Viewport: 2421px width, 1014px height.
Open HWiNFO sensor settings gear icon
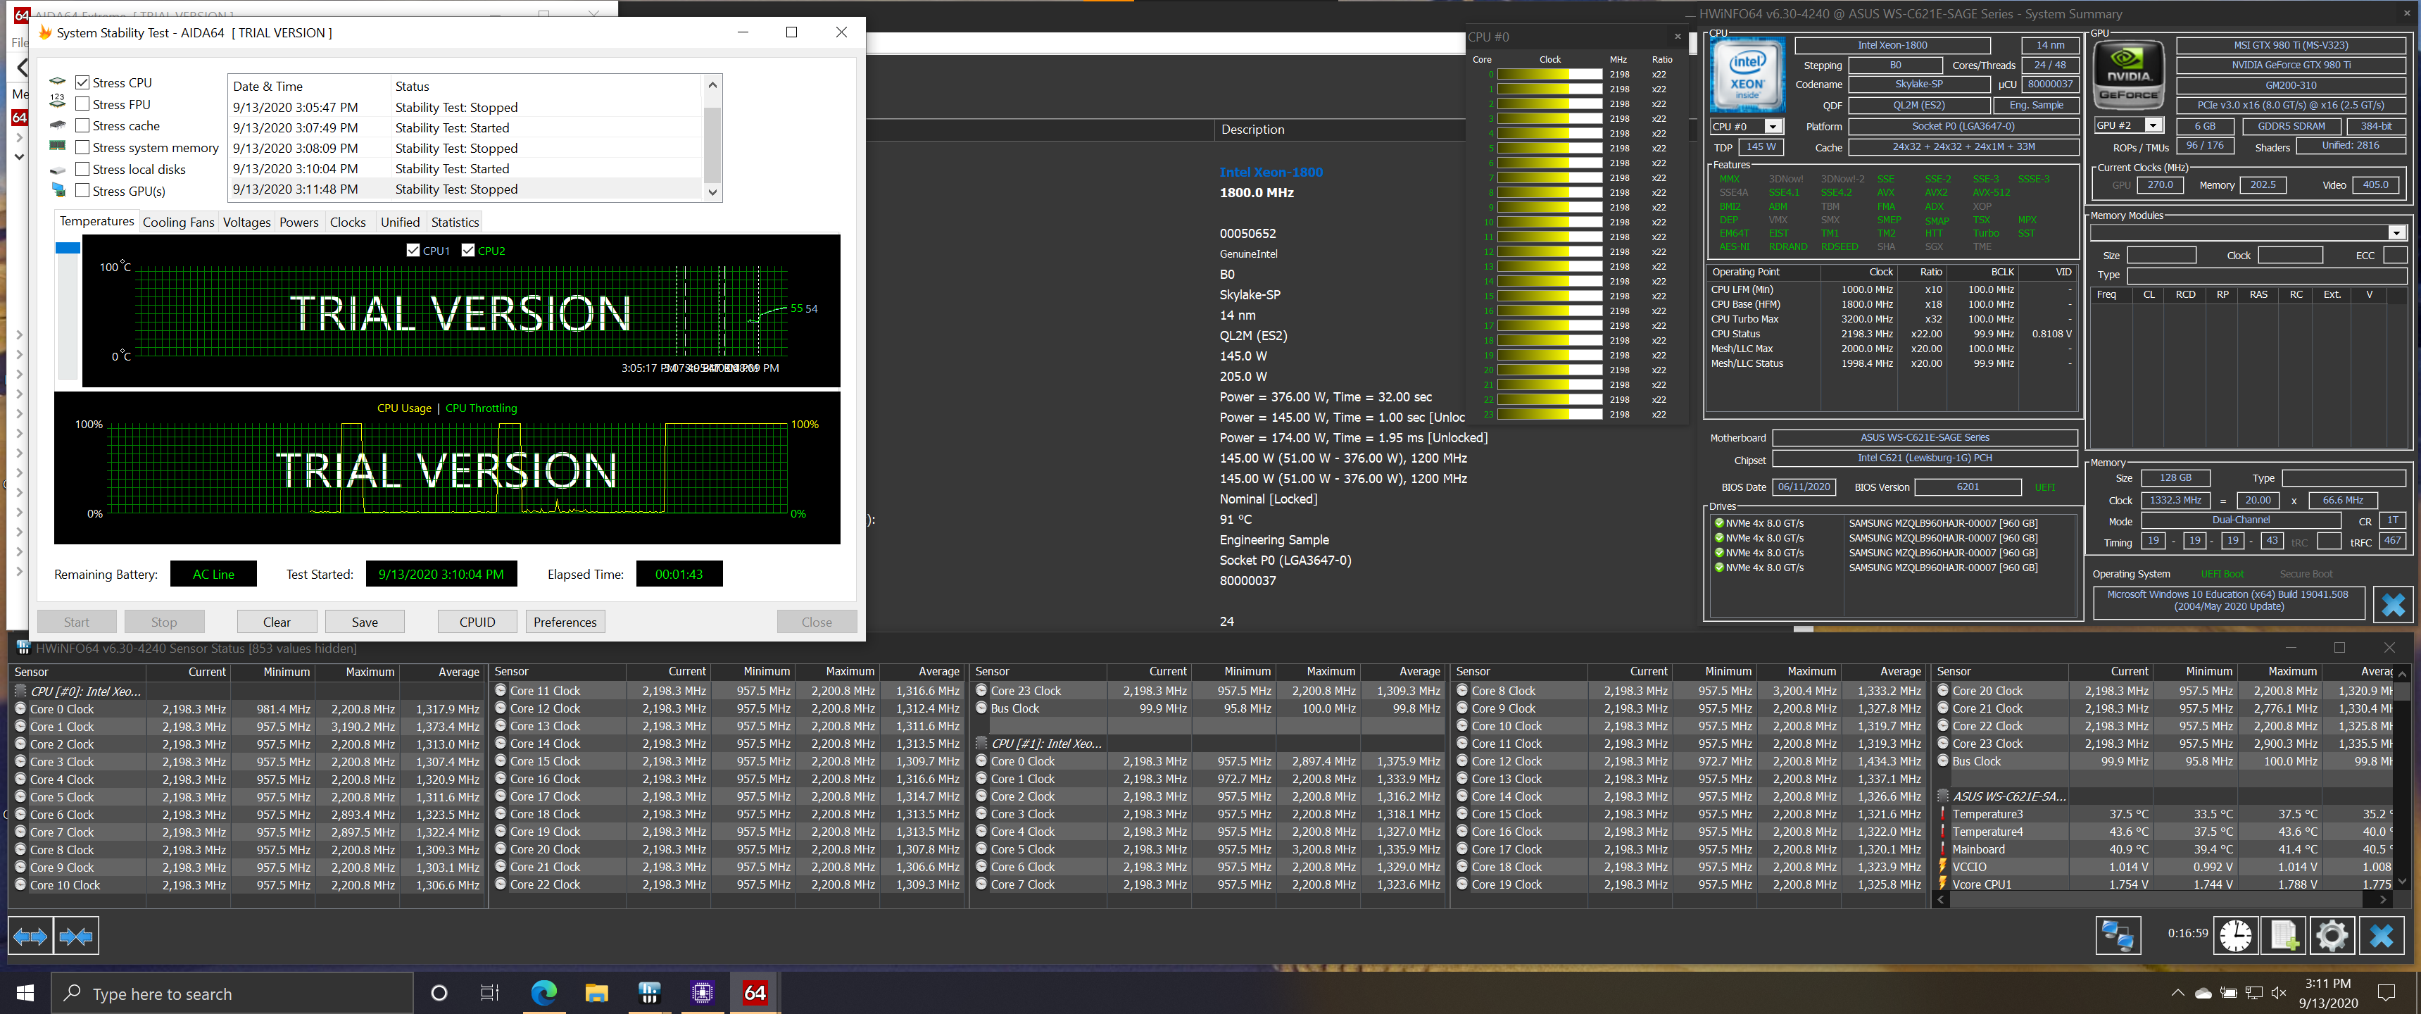[2332, 936]
